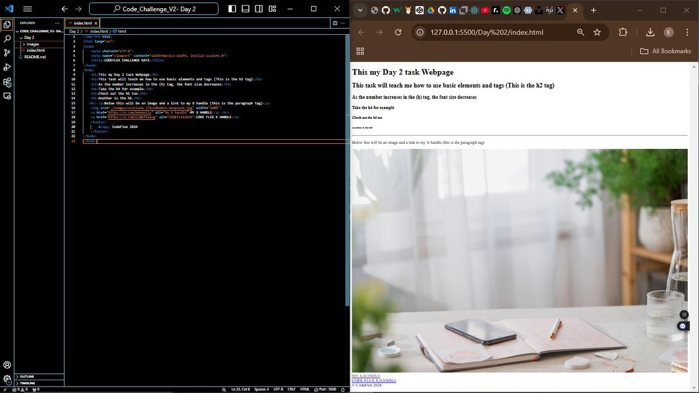
Task: Open Chrome tab search dropdown arrow
Action: [360, 10]
